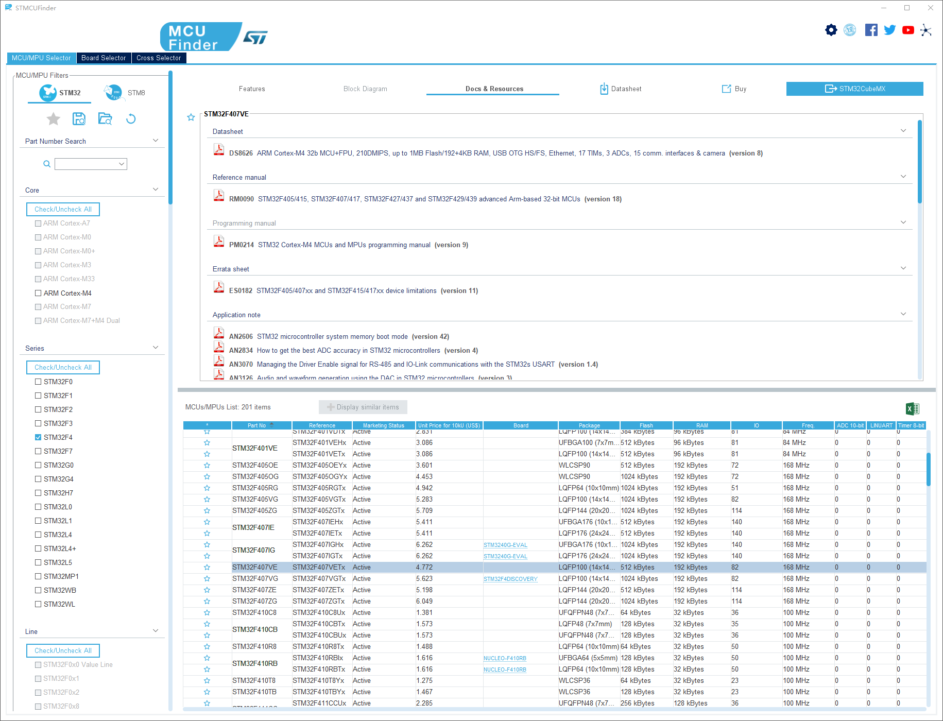Open the Features tab
This screenshot has height=721, width=943.
pyautogui.click(x=252, y=89)
